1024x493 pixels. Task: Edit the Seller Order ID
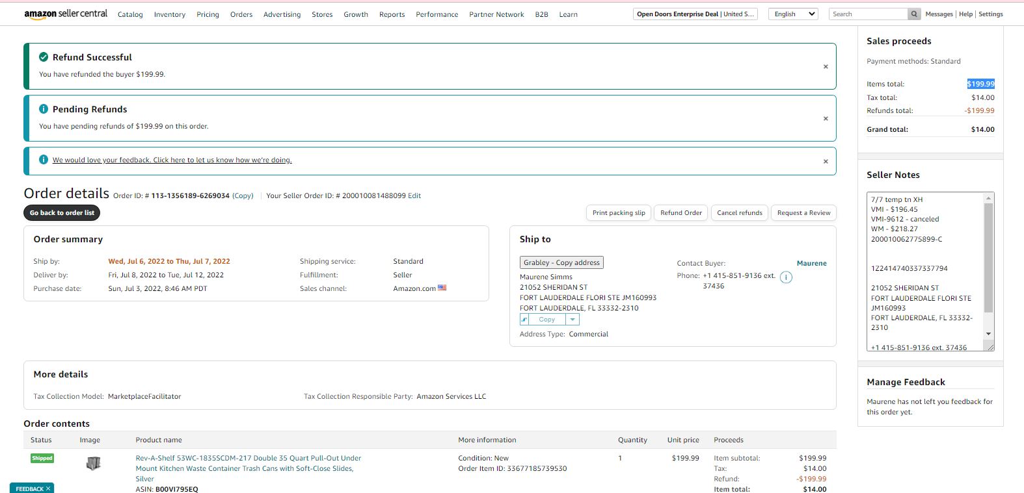[x=414, y=196]
